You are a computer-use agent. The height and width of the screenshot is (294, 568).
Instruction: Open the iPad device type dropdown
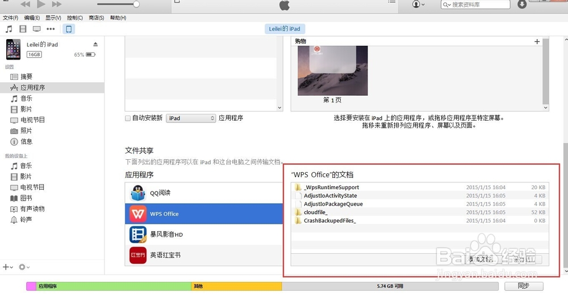click(x=191, y=118)
